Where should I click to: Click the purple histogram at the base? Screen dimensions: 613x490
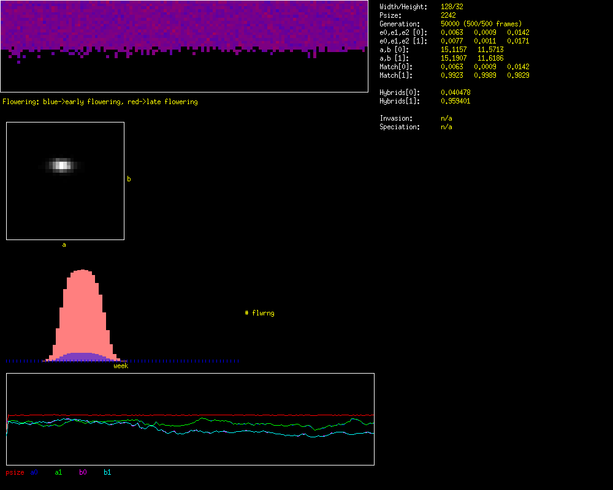click(80, 357)
